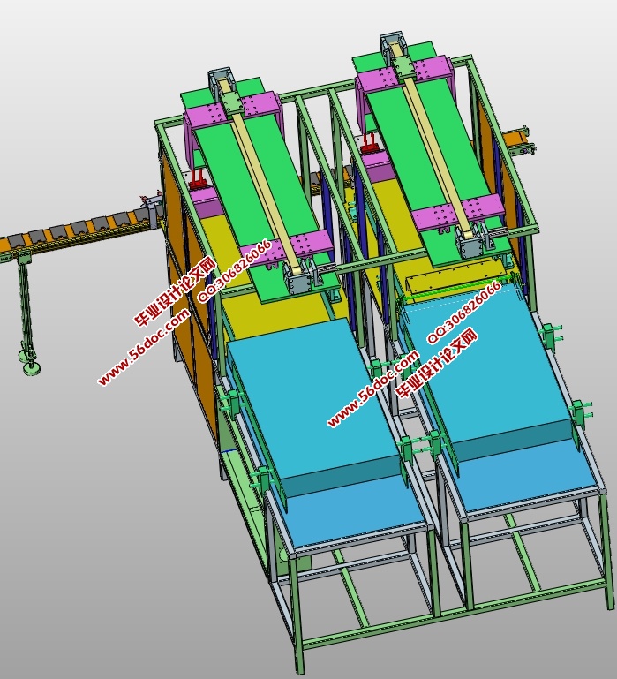Select the orange conveyor belt on the left
This screenshot has width=617, height=679.
[x=79, y=231]
